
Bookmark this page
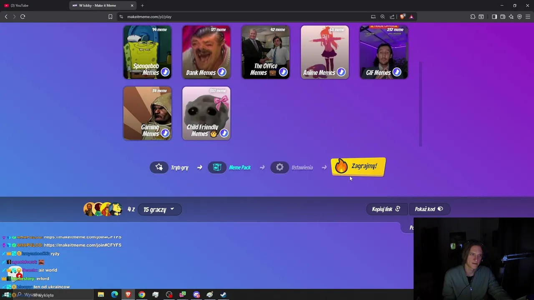110,17
